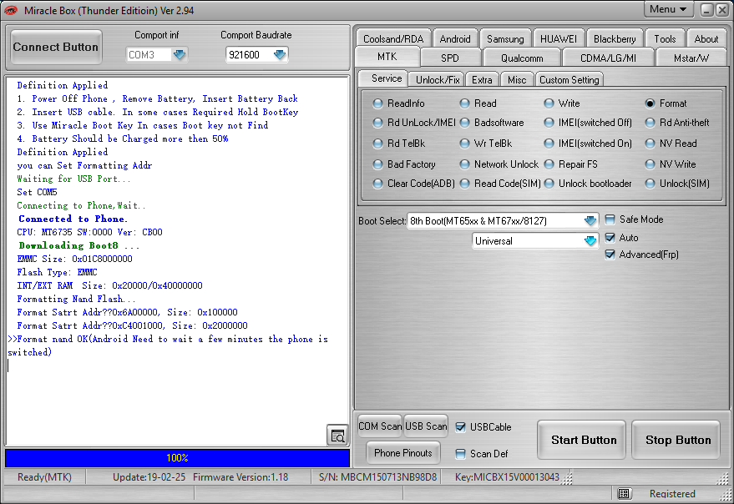Open the Mstar/W tab
The width and height of the screenshot is (734, 504).
pos(691,58)
